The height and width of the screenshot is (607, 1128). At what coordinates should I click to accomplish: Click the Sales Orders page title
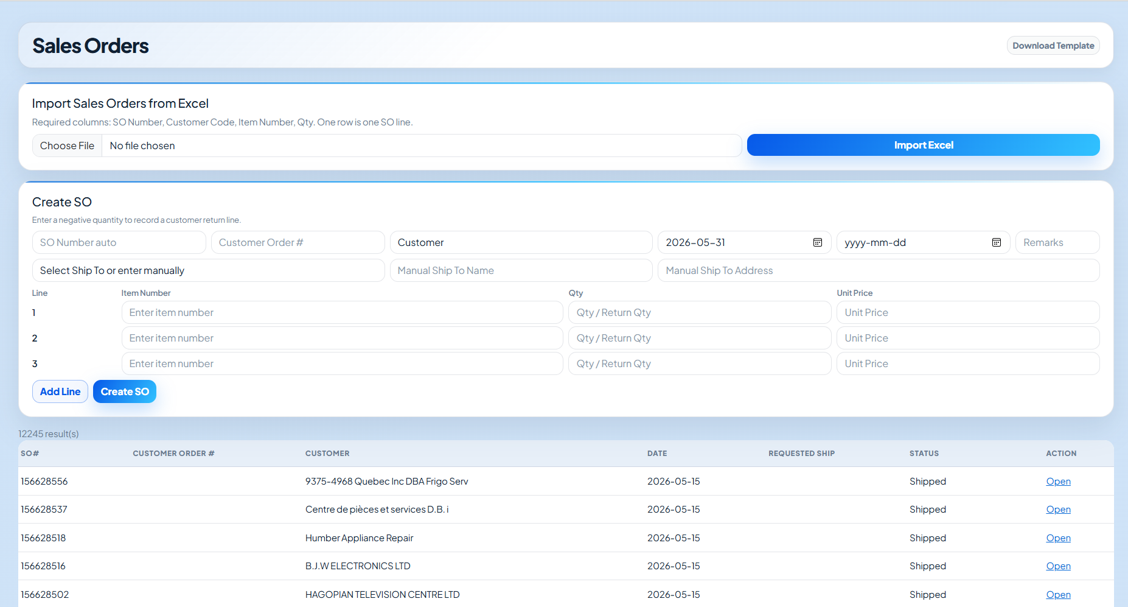point(91,46)
